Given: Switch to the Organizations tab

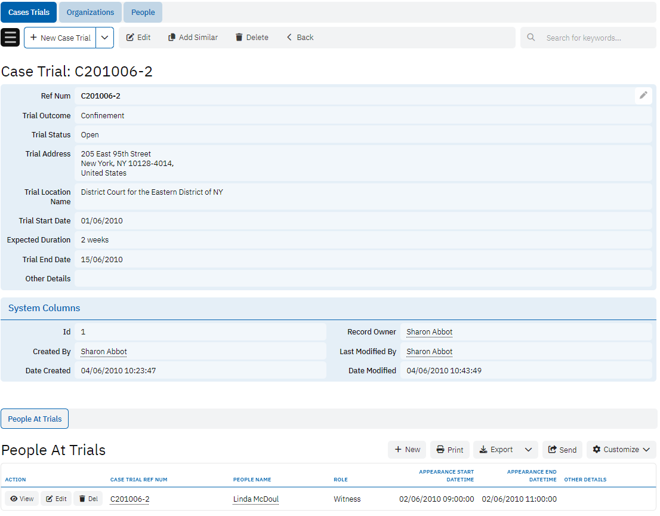Looking at the screenshot, I should click(x=90, y=13).
